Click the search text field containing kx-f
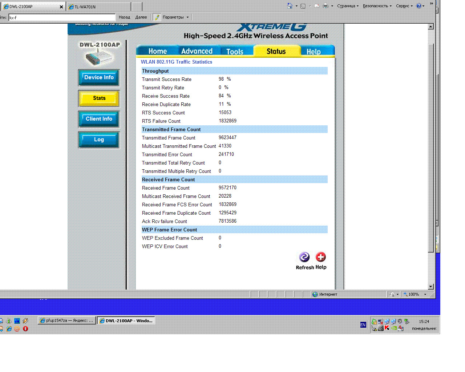This screenshot has height=372, width=465. tap(62, 17)
